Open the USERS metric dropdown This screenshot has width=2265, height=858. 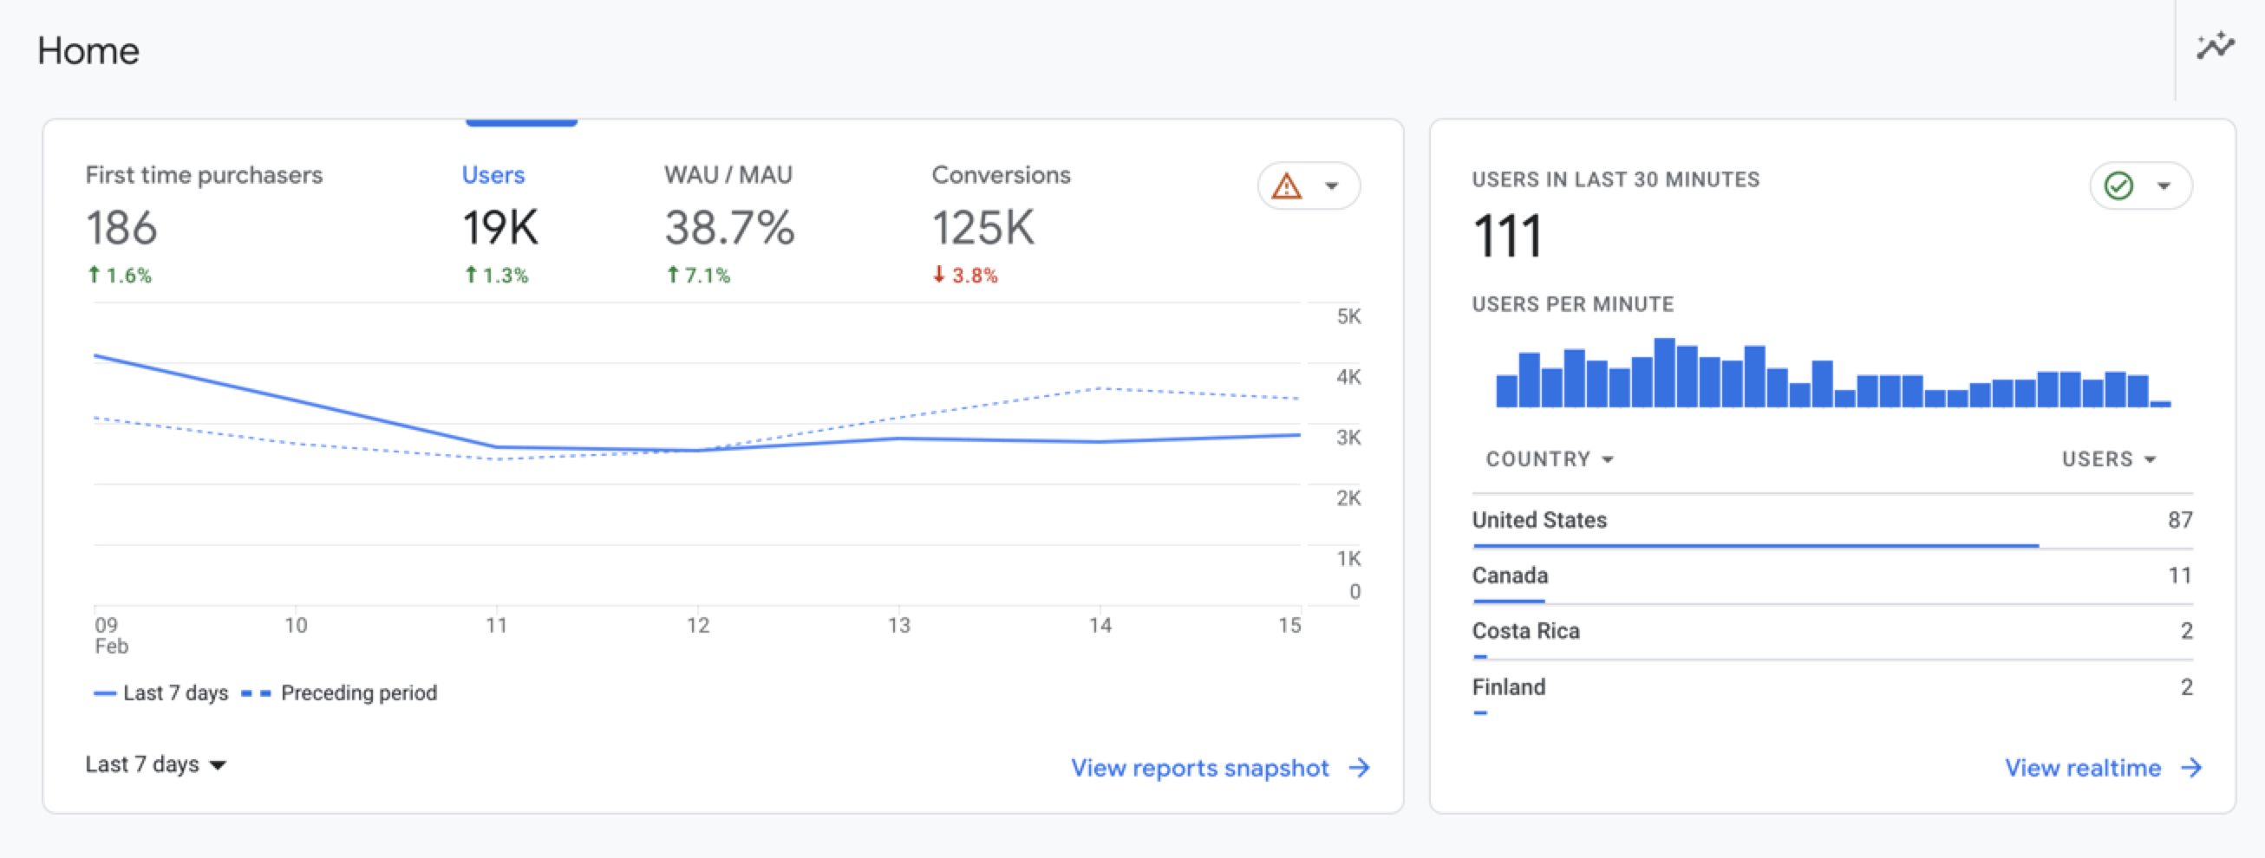point(2109,460)
